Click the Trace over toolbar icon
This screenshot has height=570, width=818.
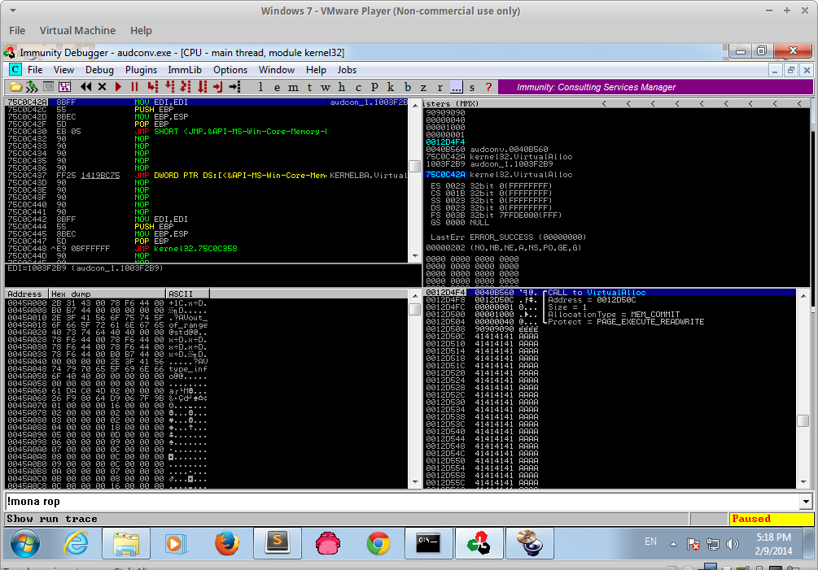[202, 87]
